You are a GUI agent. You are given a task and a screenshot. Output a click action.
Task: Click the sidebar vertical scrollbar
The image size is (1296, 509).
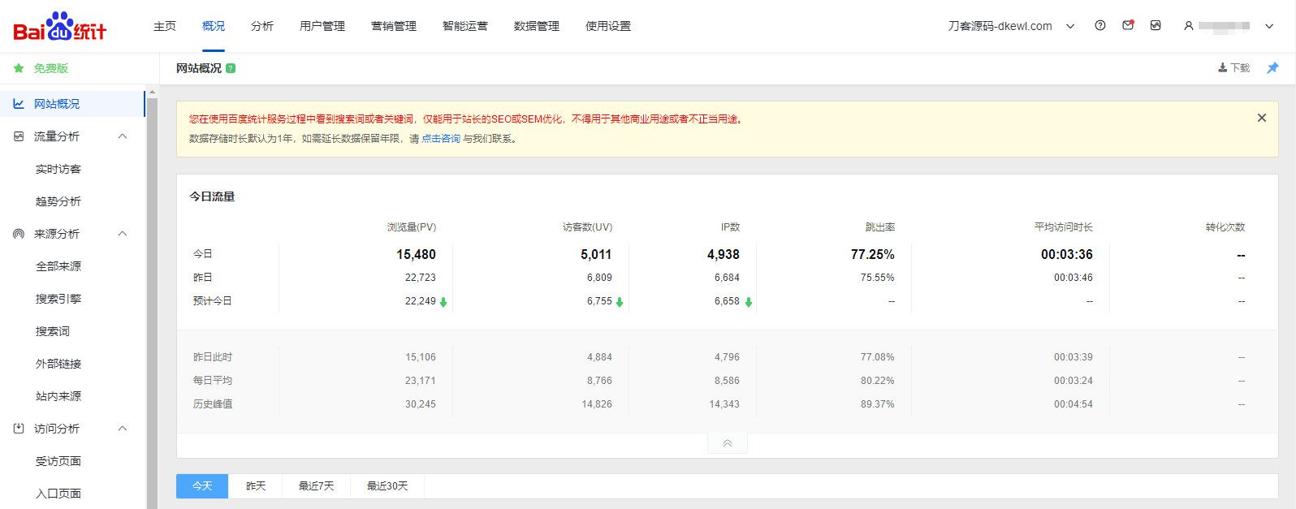tap(152, 300)
